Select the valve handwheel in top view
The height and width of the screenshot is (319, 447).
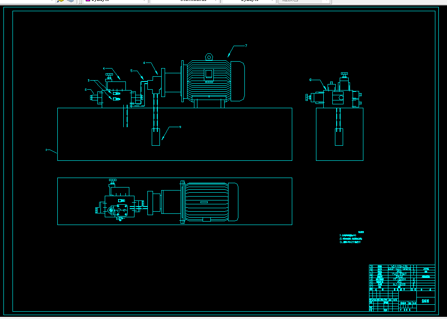coord(113,181)
